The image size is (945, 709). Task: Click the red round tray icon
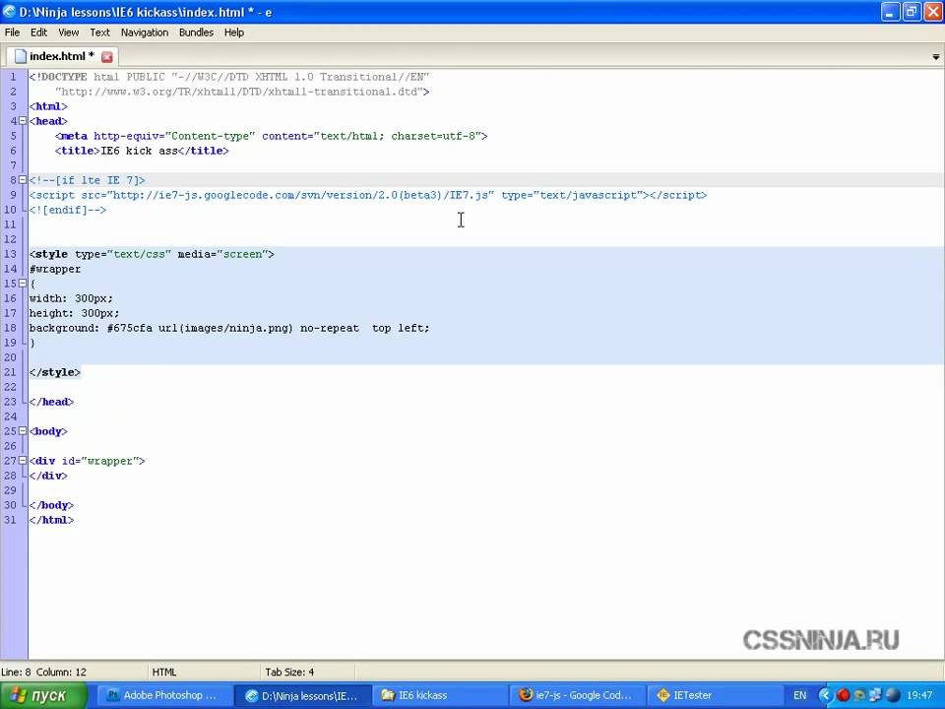(844, 695)
